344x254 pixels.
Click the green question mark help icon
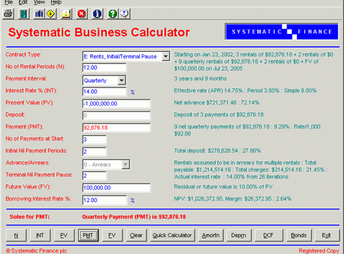113,14
